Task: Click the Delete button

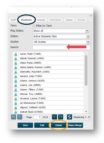Action: click(x=58, y=125)
